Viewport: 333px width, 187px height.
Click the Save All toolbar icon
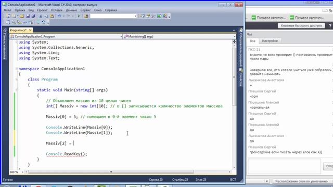point(33,16)
